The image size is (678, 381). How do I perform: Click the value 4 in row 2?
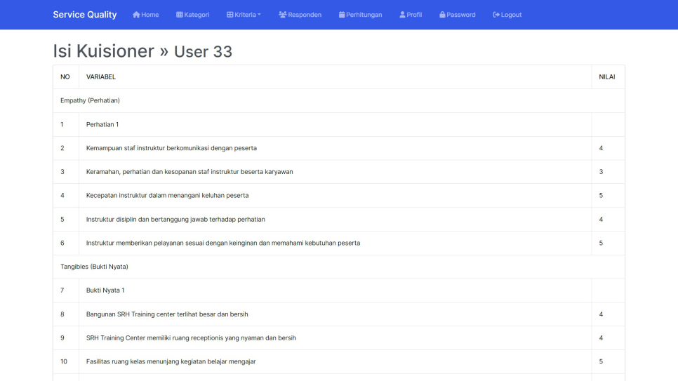point(601,148)
